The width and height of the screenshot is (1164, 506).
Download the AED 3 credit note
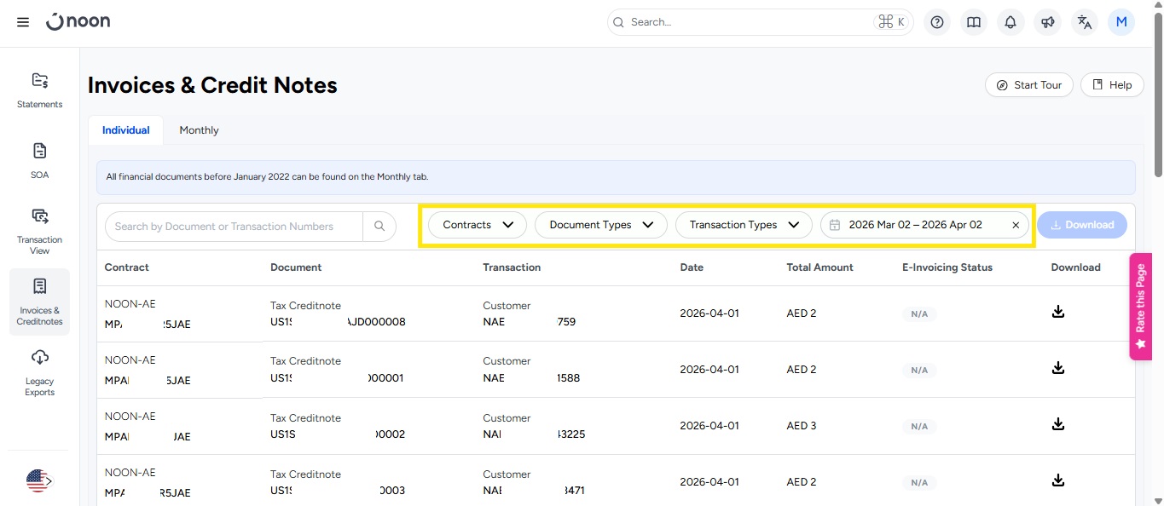(1057, 424)
